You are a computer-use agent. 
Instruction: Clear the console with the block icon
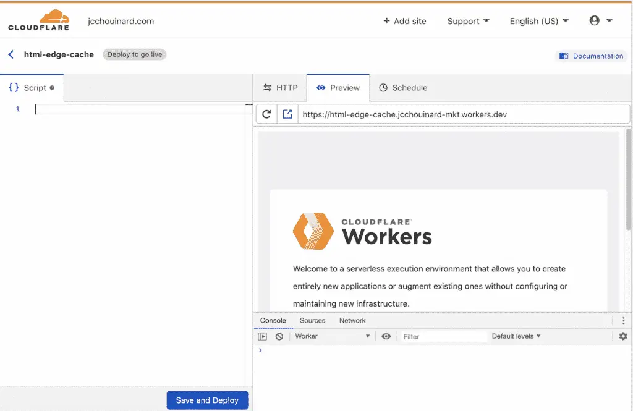[279, 336]
